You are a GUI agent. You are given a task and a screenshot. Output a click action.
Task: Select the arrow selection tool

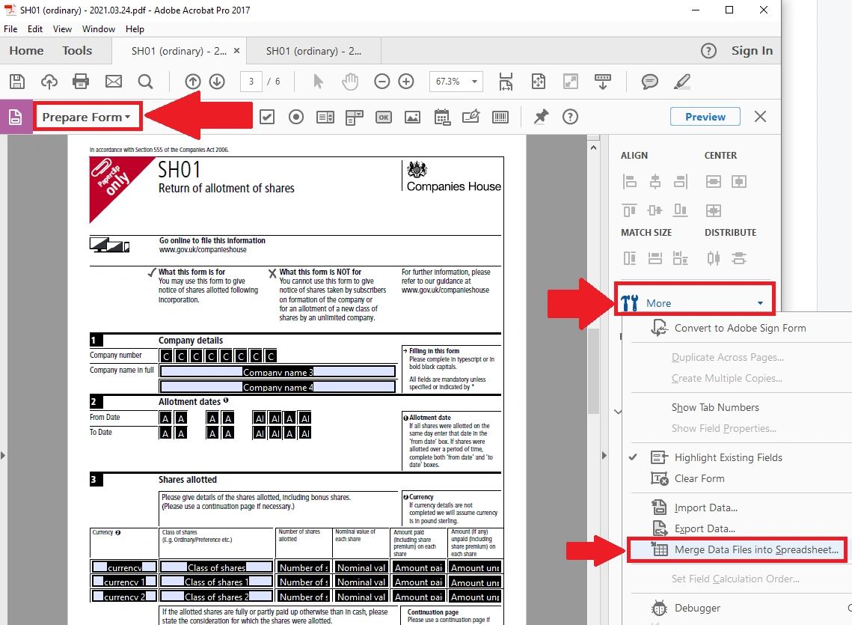coord(319,82)
